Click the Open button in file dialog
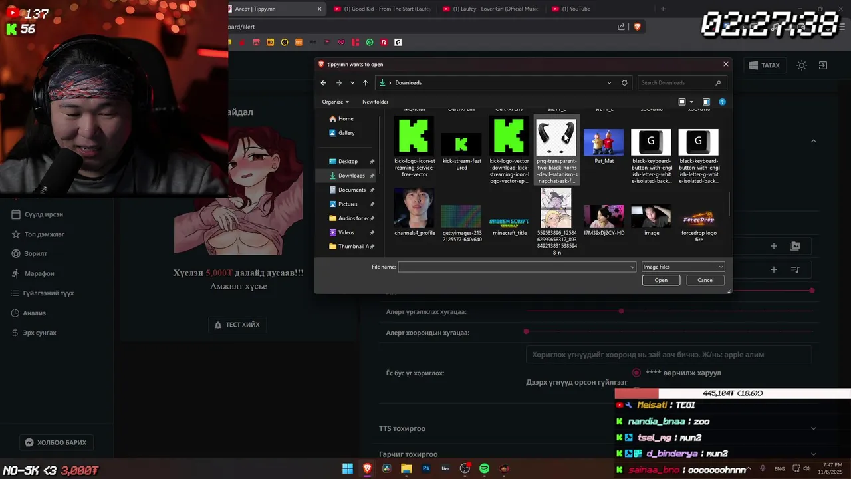The image size is (851, 479). click(661, 280)
